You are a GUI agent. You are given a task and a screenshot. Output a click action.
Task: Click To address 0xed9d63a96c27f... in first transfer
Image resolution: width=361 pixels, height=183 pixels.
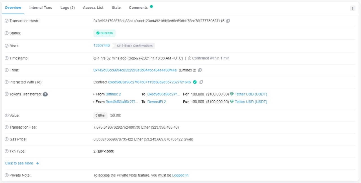click(x=164, y=94)
